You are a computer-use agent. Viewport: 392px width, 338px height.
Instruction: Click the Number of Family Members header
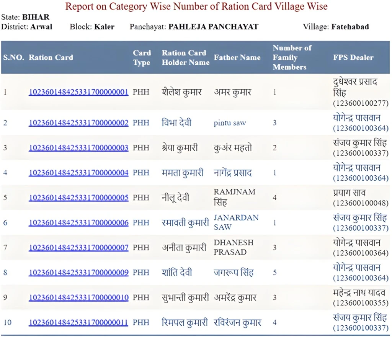click(x=292, y=57)
